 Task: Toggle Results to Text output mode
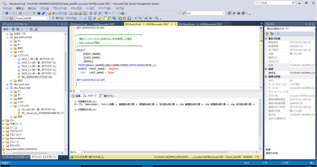tap(120, 18)
